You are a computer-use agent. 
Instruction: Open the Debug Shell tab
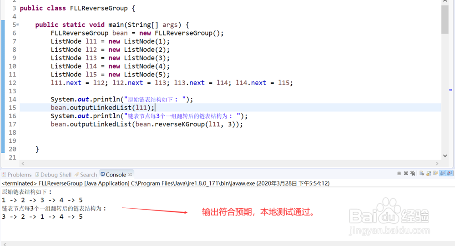click(x=53, y=175)
